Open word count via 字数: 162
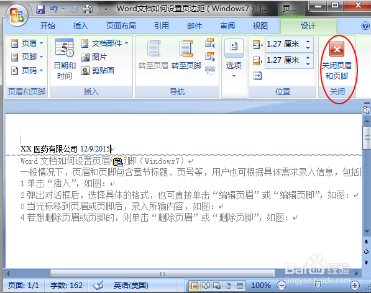The image size is (371, 293). [x=66, y=286]
